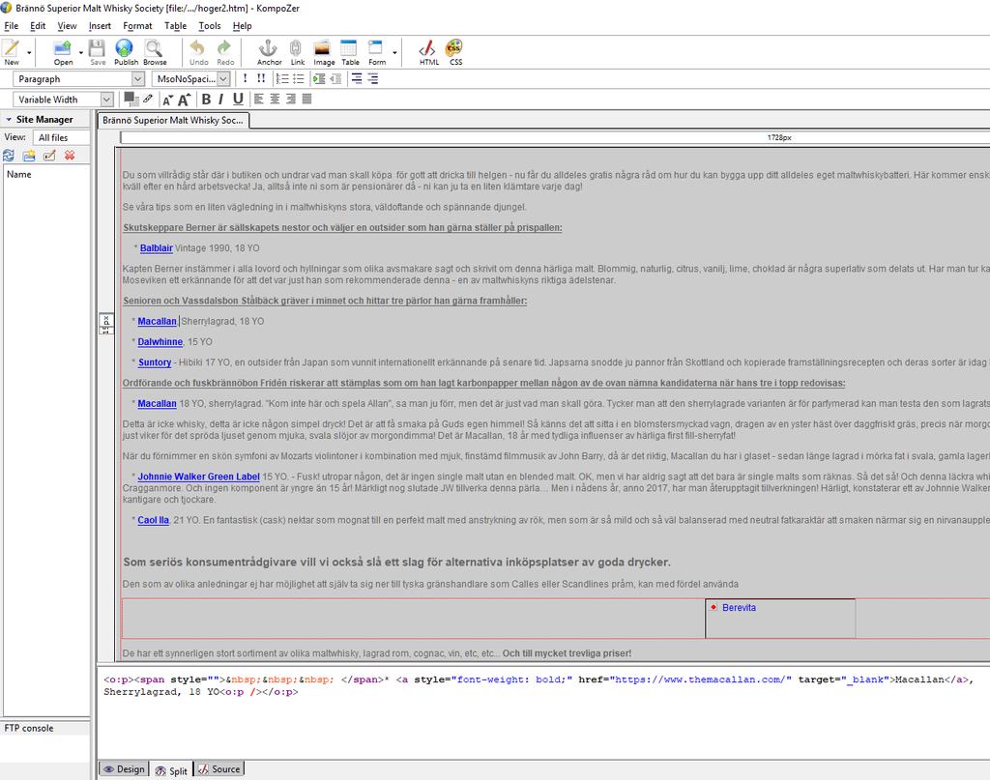
Task: Click the Dalwhinne link
Action: click(160, 341)
